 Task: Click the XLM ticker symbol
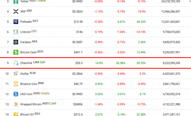[x=33, y=73]
